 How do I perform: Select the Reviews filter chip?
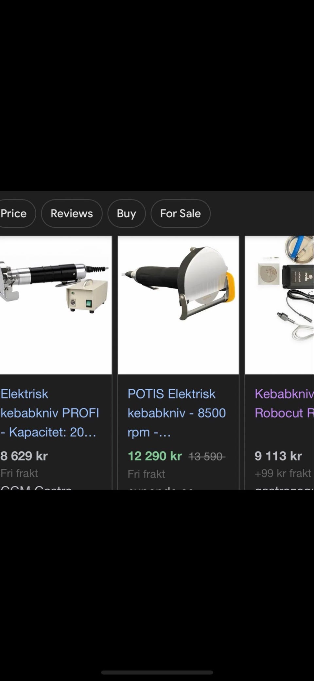click(x=72, y=213)
